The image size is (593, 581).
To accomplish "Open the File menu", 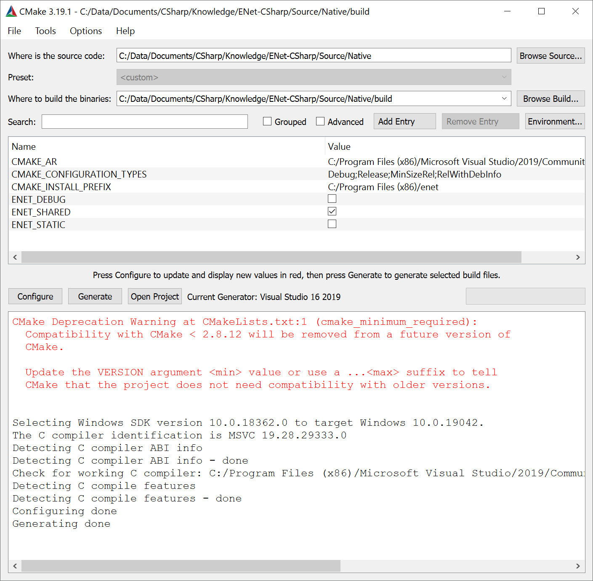I will 14,31.
